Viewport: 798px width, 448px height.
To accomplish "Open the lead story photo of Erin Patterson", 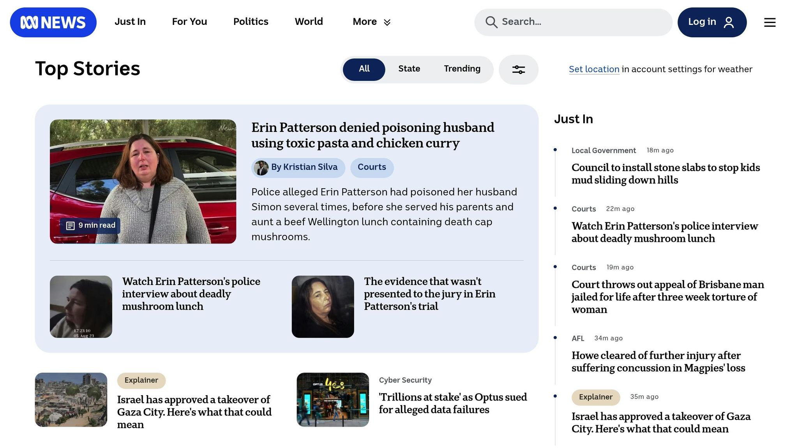I will click(x=143, y=182).
